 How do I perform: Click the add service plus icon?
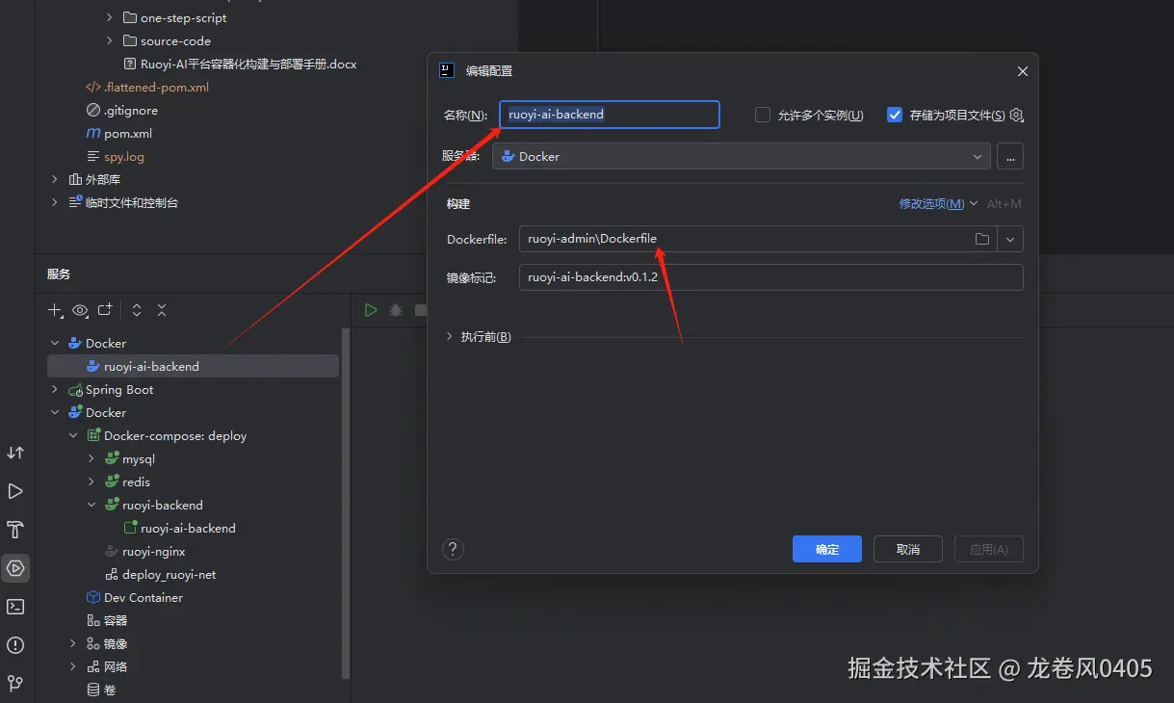point(55,310)
